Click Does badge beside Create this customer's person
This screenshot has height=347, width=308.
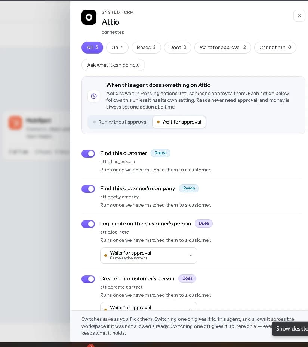tap(187, 278)
